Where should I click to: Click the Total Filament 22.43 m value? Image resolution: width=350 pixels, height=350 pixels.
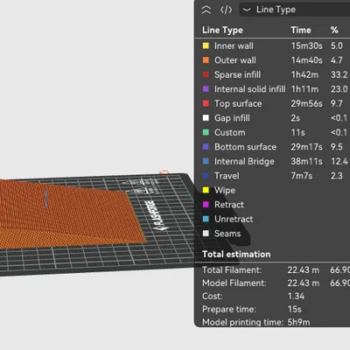tap(304, 270)
